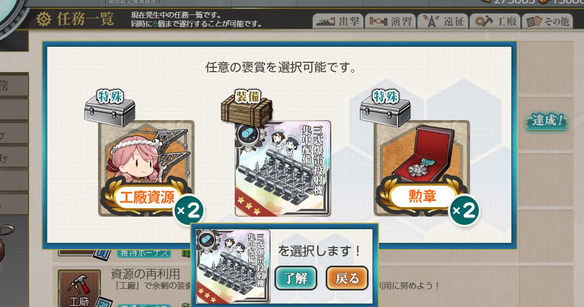Switch to the その他 other tab
Viewport: 584px width, 307px height.
[x=548, y=21]
